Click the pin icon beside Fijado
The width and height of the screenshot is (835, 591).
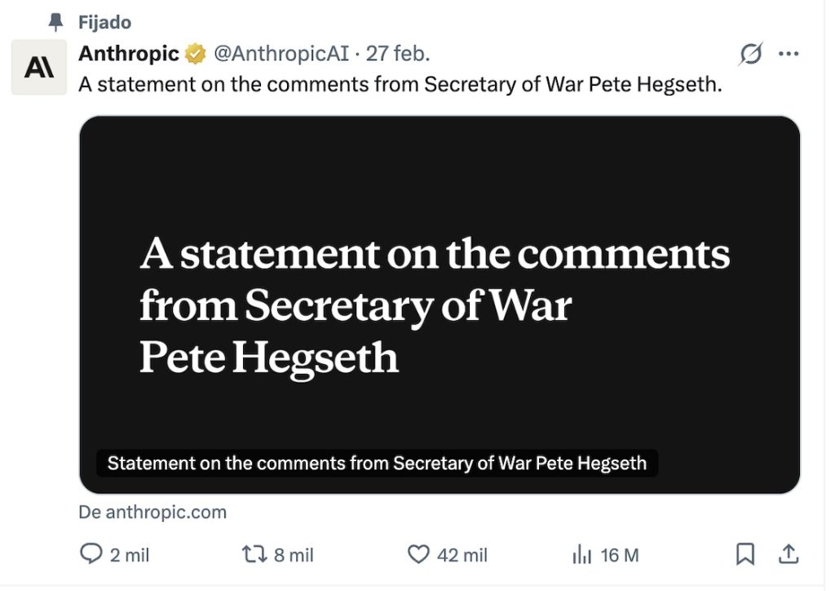click(x=56, y=23)
